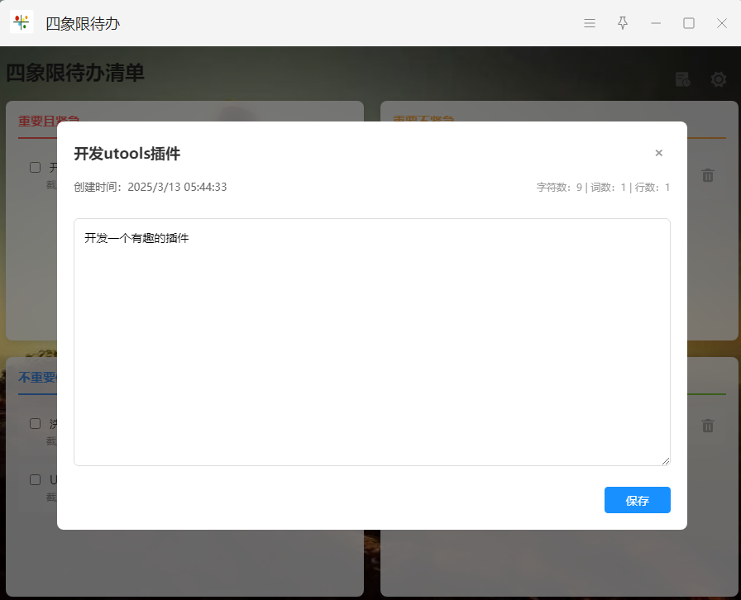Click the 字符数 statistics text

[559, 188]
